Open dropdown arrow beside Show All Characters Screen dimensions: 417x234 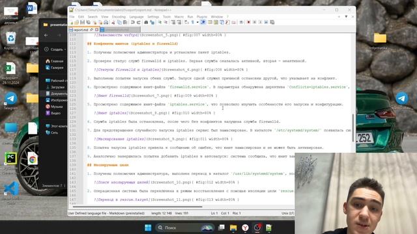click(x=197, y=22)
